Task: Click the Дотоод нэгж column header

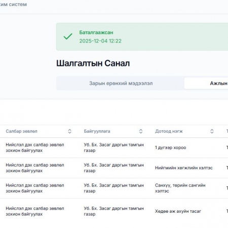Action: (169, 131)
